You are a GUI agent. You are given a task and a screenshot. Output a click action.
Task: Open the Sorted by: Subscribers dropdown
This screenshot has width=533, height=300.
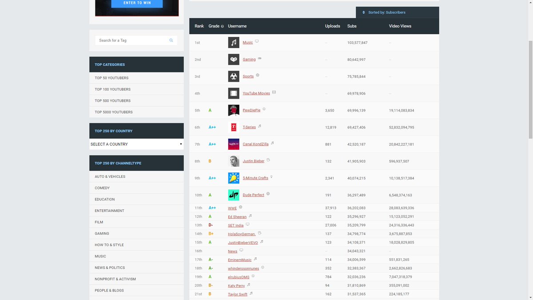pos(398,12)
